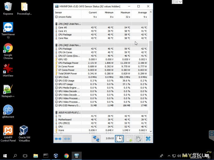Click the blue X close sensors button

[x=148, y=139]
